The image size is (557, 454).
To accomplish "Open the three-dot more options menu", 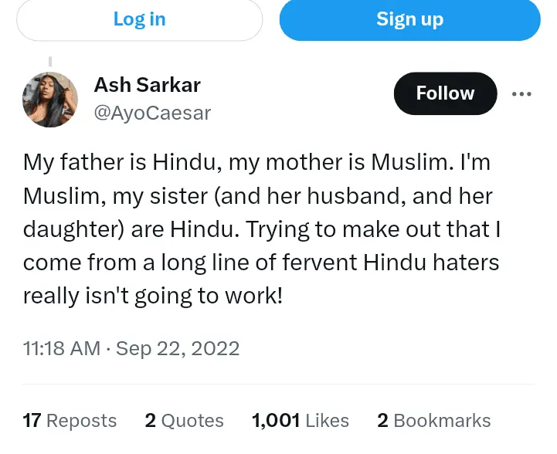I will [x=521, y=94].
